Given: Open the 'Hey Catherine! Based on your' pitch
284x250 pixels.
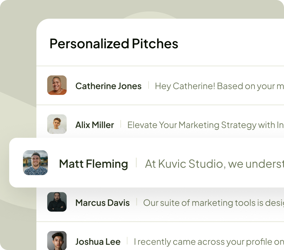Looking at the screenshot, I should point(219,86).
